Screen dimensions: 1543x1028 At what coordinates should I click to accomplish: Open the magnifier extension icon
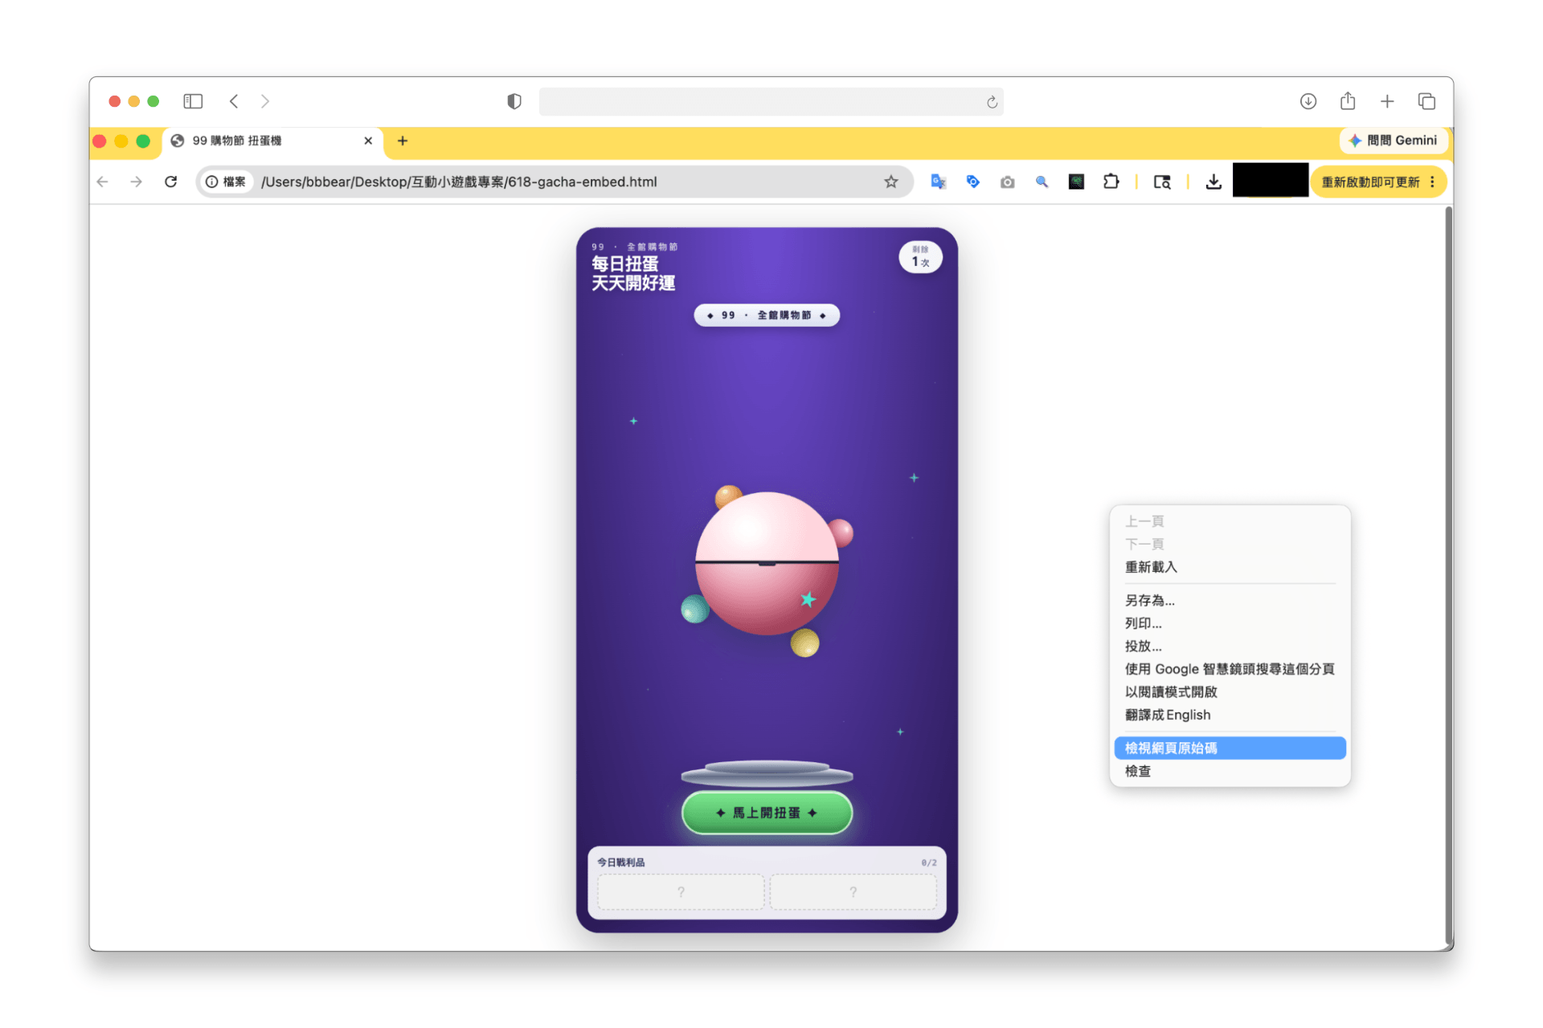click(1042, 182)
